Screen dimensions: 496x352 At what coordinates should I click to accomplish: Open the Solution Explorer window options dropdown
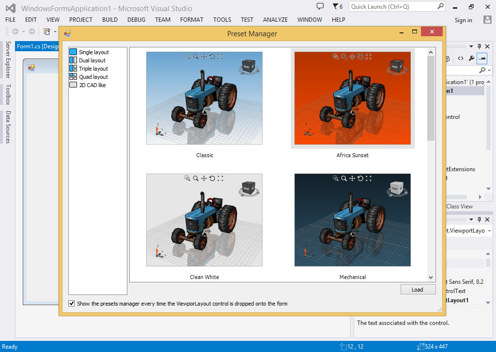(x=471, y=46)
